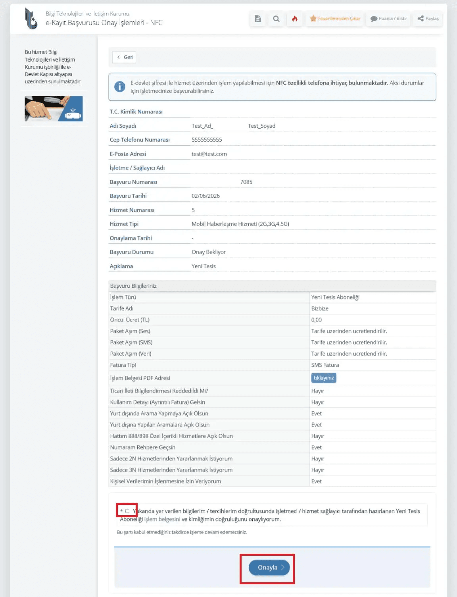The image size is (457, 597).
Task: Click the back chevron in Geri
Action: (x=119, y=57)
